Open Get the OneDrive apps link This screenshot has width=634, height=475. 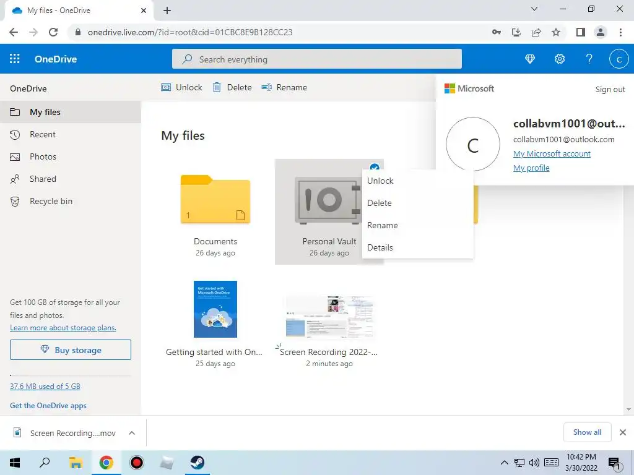48,406
